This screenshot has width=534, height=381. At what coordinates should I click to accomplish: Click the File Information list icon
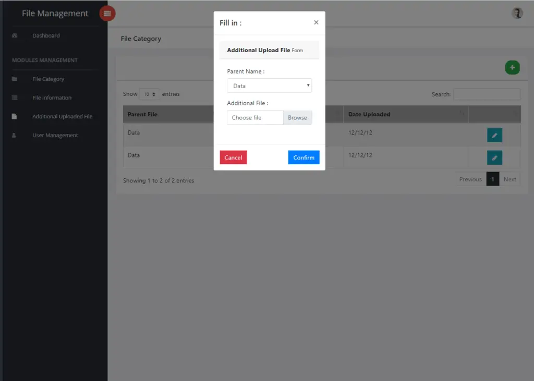coord(15,97)
